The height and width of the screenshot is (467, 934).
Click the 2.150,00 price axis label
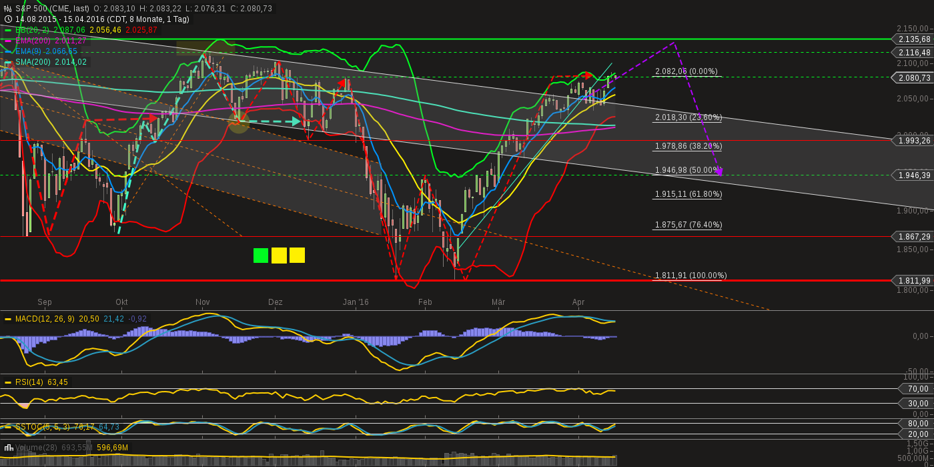914,29
